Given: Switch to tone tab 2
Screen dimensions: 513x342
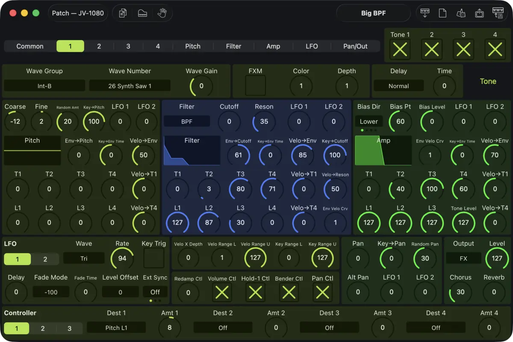Looking at the screenshot, I should (x=99, y=46).
